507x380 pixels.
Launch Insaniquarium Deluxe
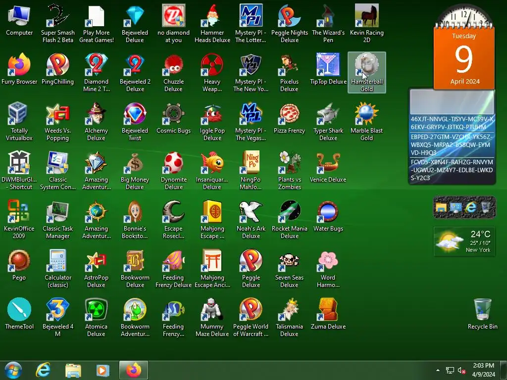point(212,170)
